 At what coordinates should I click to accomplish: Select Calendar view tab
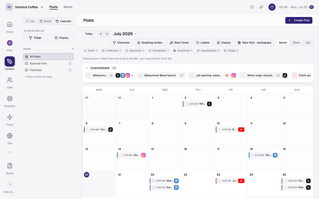64,21
